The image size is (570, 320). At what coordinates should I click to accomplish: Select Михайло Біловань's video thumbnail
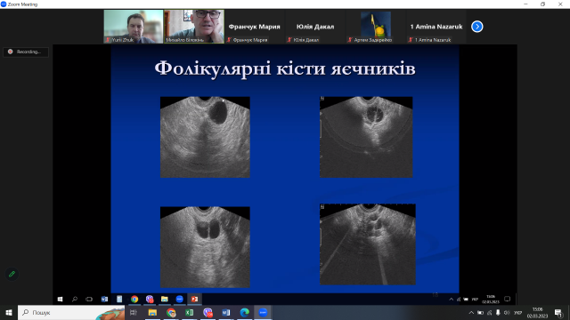[x=194, y=27]
